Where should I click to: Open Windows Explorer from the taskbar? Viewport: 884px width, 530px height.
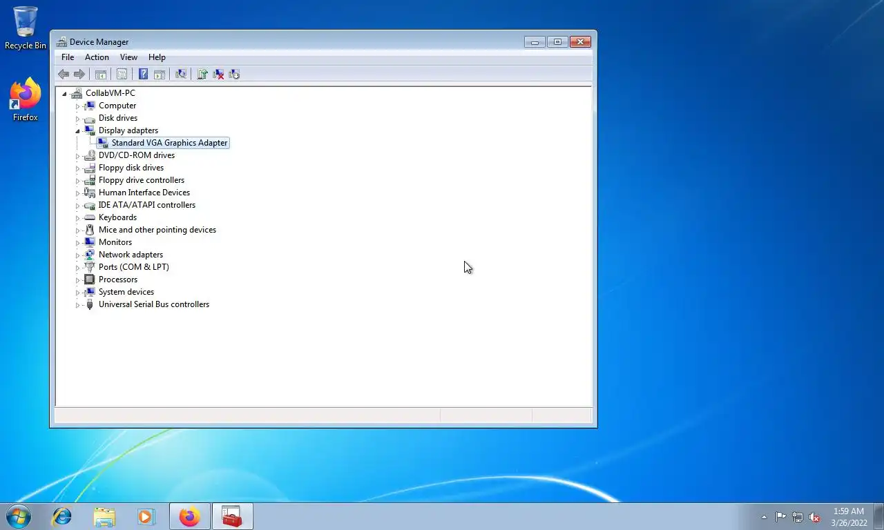[x=104, y=516]
